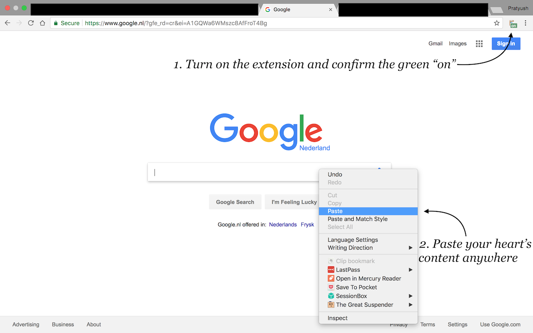The image size is (533, 333).
Task: Expand the SessionBox submenu
Action: [368, 296]
